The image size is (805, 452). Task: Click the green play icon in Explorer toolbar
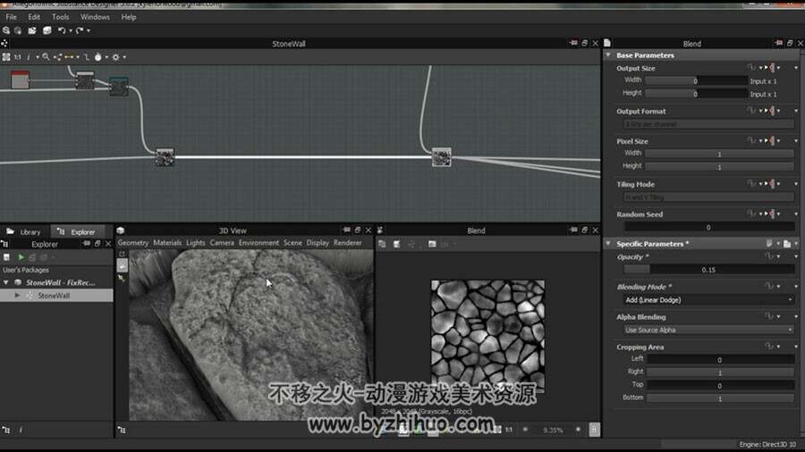(21, 257)
